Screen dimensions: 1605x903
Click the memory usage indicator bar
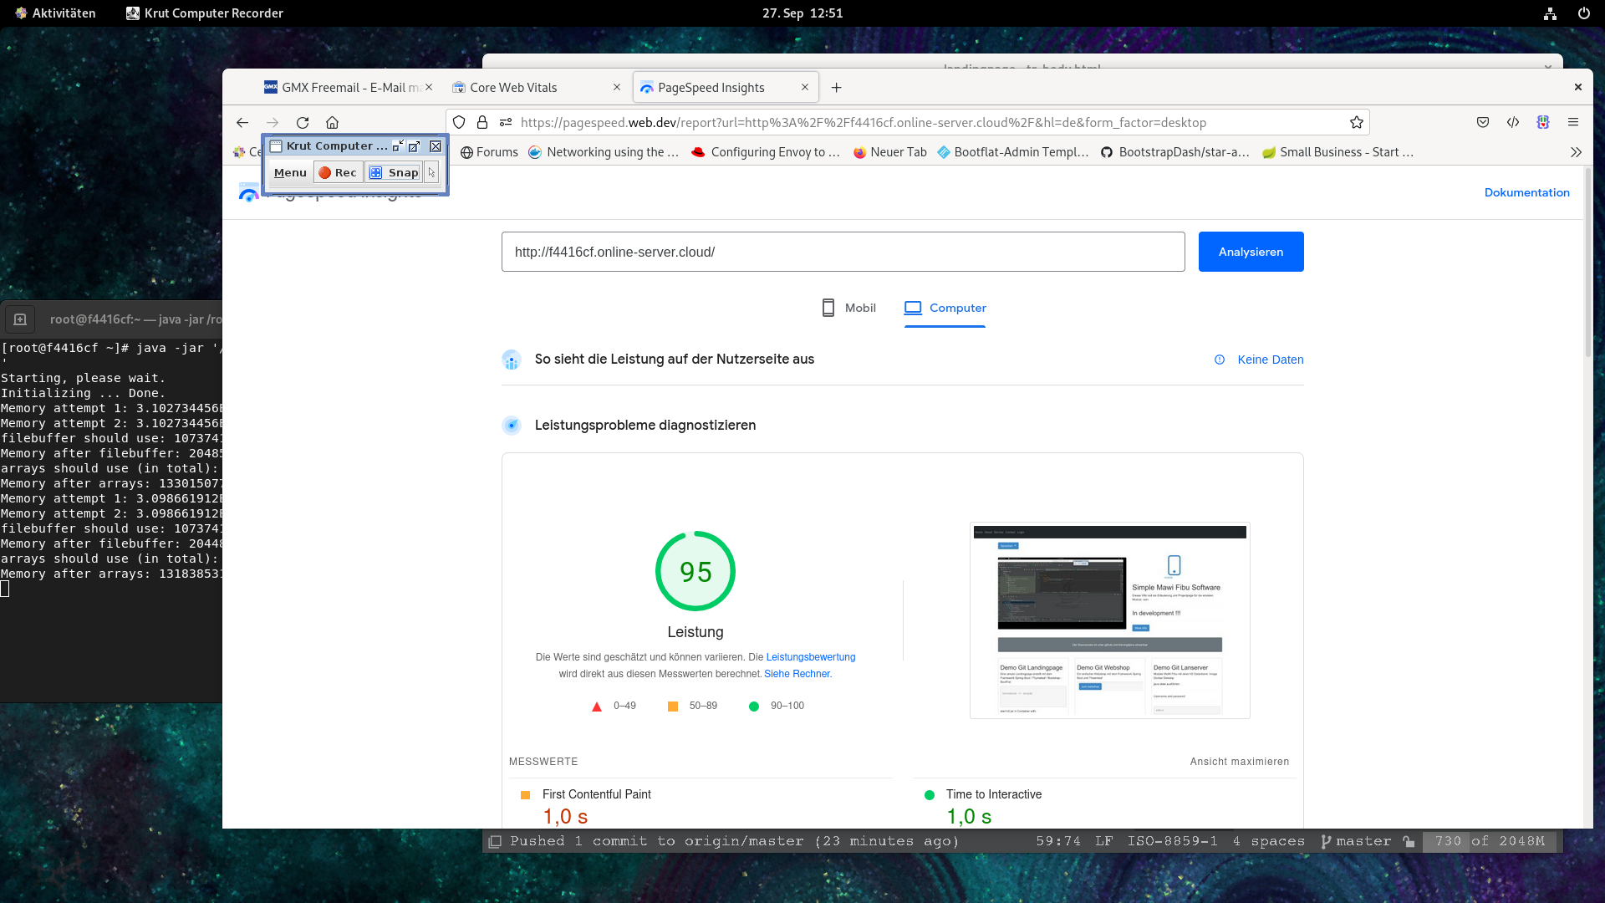point(1490,841)
